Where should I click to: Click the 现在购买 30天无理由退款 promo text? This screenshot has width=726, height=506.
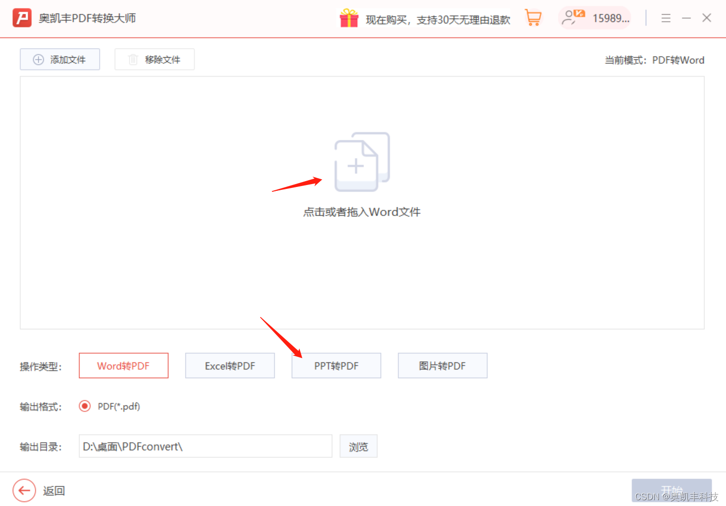(x=438, y=19)
